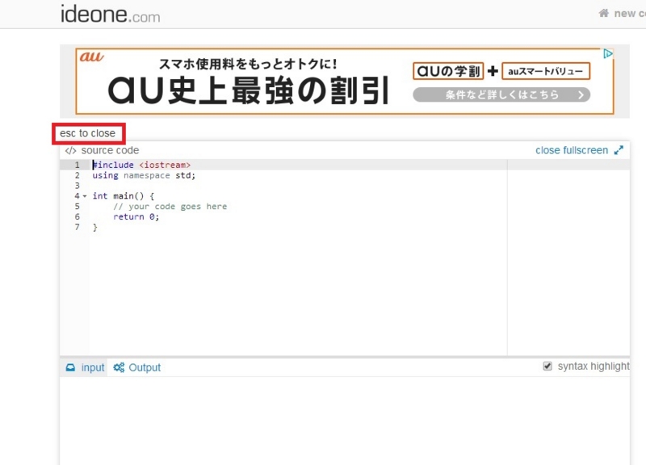Viewport: 646px width, 465px height.
Task: Click the auスマートバリュー box in the banner
Action: [544, 71]
